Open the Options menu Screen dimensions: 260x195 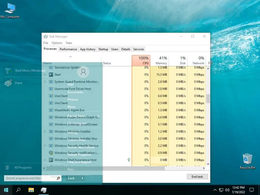click(x=57, y=43)
